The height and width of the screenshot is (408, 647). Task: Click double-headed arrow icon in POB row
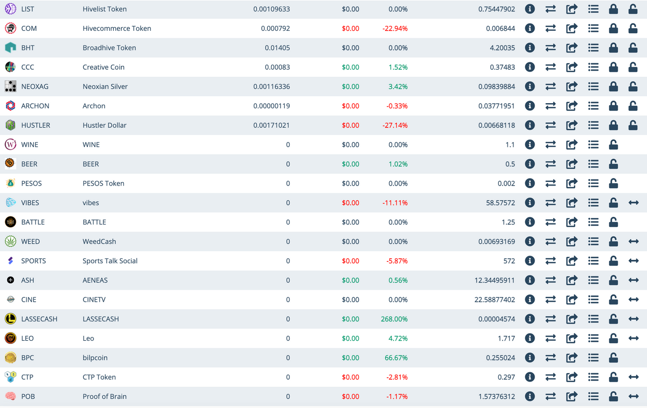633,396
